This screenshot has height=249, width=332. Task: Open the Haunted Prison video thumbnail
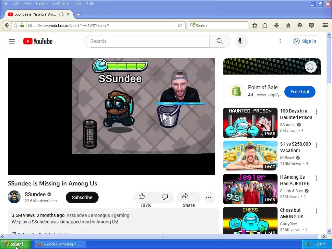coord(250,123)
